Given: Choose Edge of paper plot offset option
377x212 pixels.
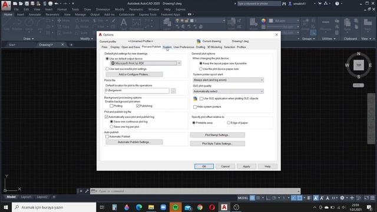Looking at the screenshot, I should point(229,123).
